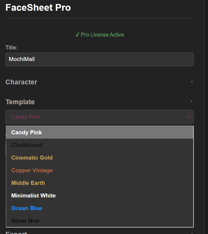Click the green checkmark license icon
The height and width of the screenshot is (234, 208).
tap(77, 35)
